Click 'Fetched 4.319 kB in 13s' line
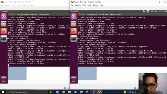 coord(97,61)
